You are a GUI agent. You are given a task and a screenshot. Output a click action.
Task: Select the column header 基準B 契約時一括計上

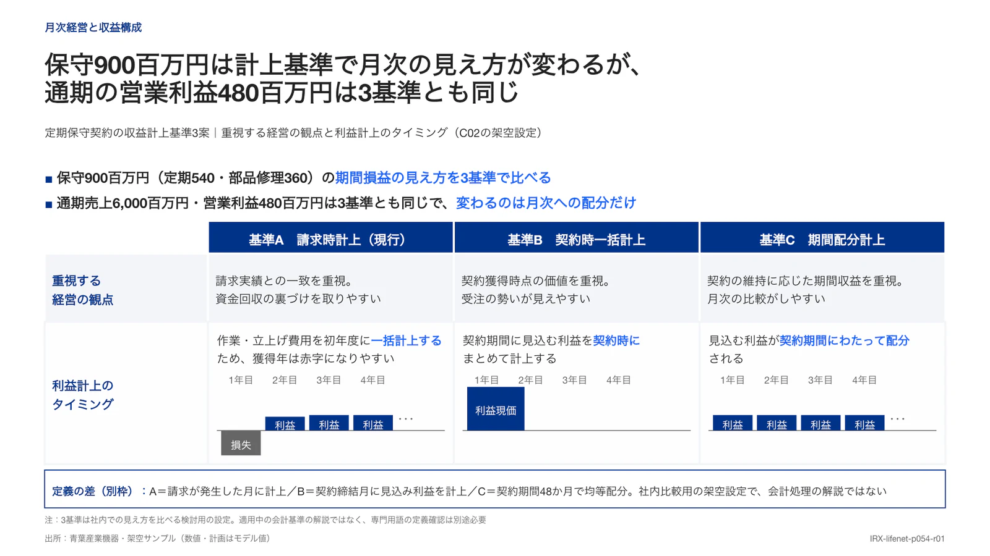click(x=576, y=238)
